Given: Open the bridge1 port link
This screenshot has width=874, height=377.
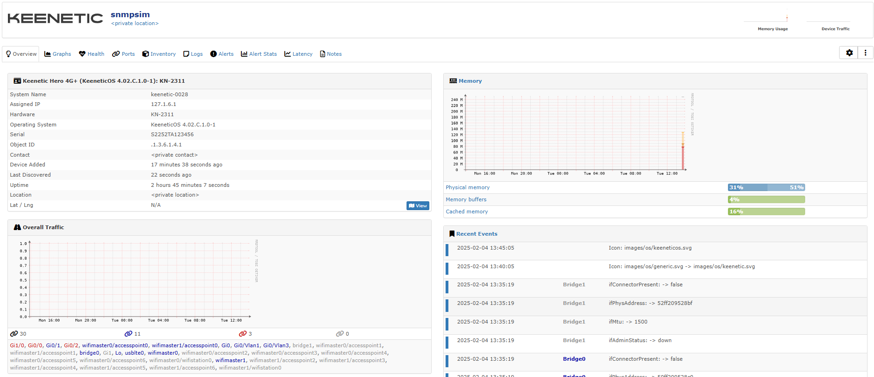Looking at the screenshot, I should (302, 345).
